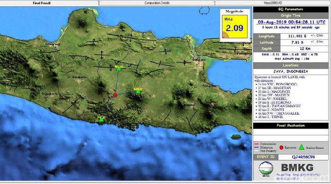Click the yellow MbLg 2.09 magnitude box

[235, 27]
